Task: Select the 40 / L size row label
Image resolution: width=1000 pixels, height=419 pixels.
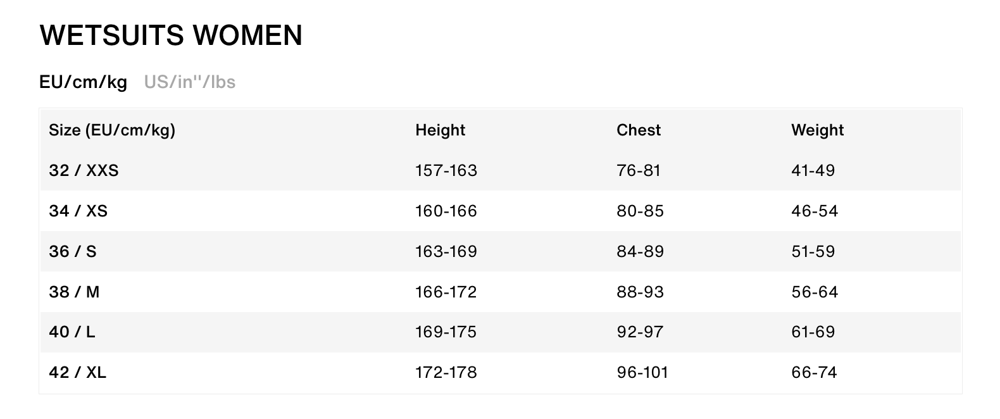Action: point(72,332)
